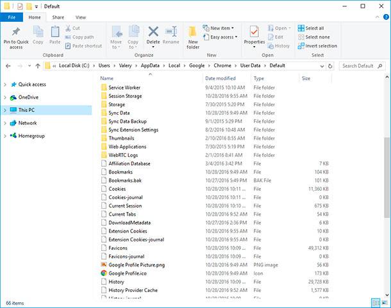The height and width of the screenshot is (308, 391).
Task: Expand Homegroup tree node
Action: tap(5, 136)
